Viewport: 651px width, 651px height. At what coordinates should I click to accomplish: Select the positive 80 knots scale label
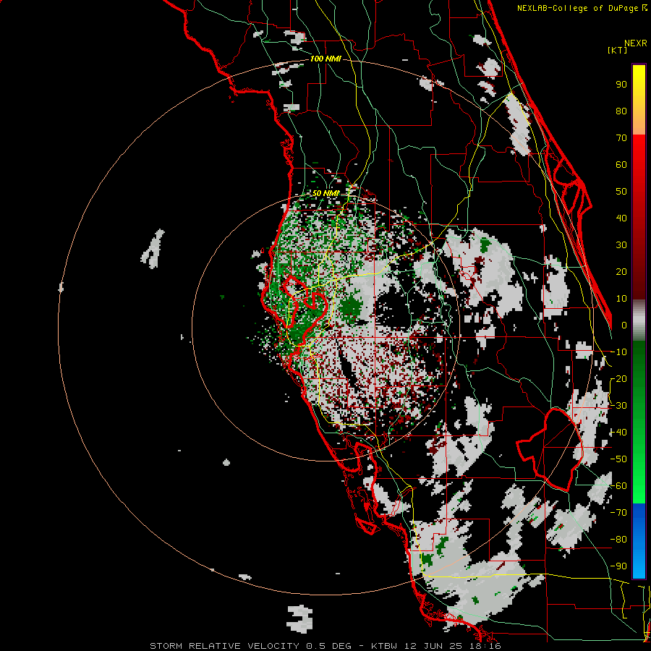621,111
